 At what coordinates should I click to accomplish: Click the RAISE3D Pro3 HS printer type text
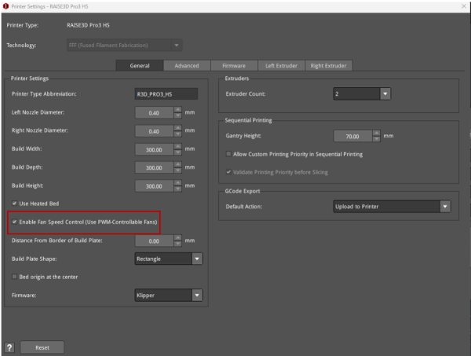(88, 25)
